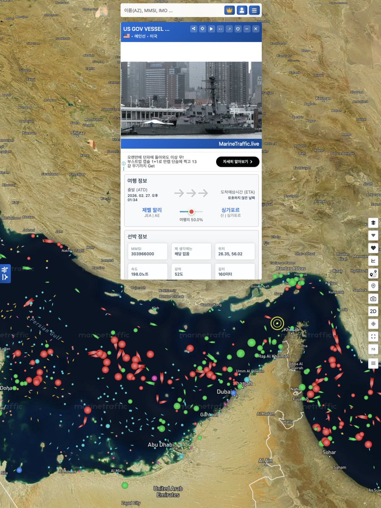
Task: Select the Kerman city label on map
Action: click(x=324, y=99)
